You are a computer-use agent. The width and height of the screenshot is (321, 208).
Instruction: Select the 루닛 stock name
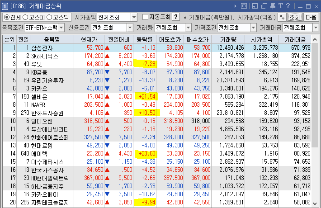(x=37, y=64)
